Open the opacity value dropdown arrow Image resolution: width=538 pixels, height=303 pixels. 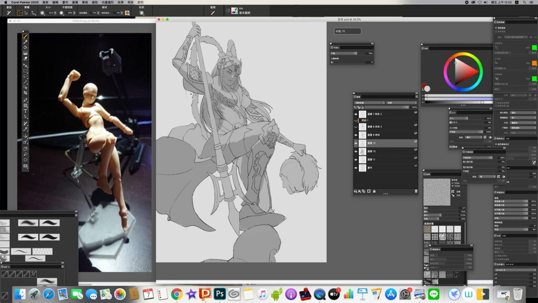(x=75, y=13)
